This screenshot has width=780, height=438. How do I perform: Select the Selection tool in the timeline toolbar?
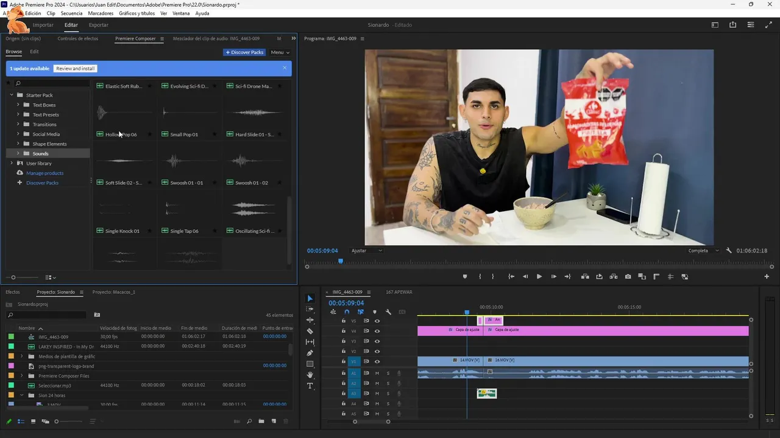pos(310,298)
